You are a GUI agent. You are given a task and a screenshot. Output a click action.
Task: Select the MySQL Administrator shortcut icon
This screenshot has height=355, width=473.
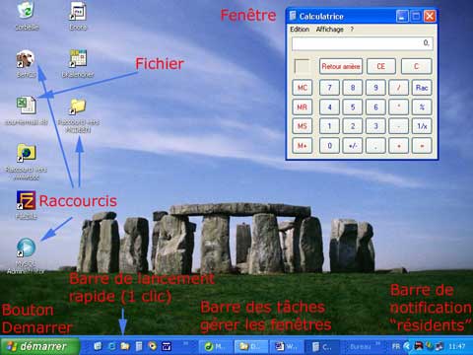click(x=26, y=248)
